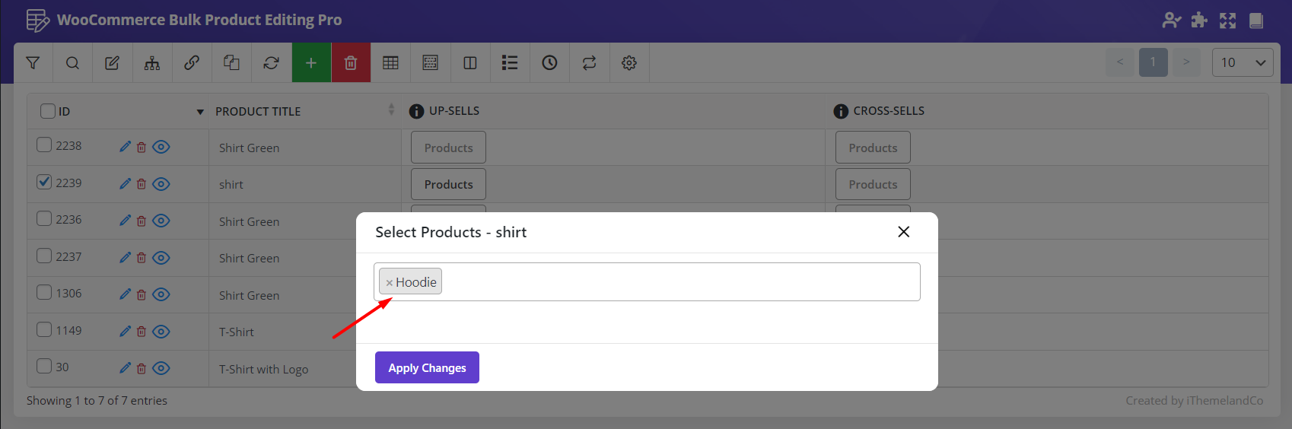Click the duplicate products icon
Viewport: 1292px width, 429px height.
(x=231, y=63)
